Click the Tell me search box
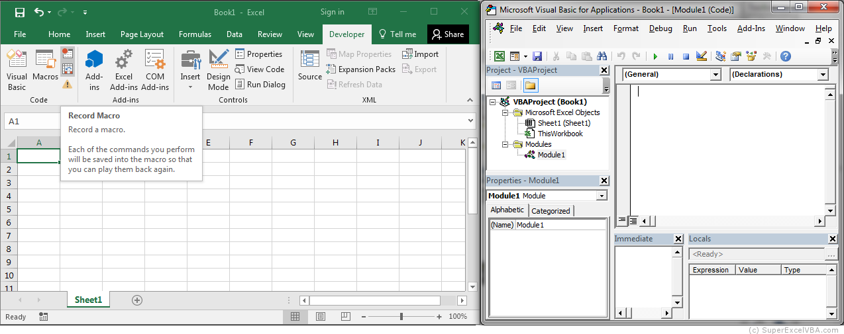Image resolution: width=844 pixels, height=334 pixels. coord(397,34)
